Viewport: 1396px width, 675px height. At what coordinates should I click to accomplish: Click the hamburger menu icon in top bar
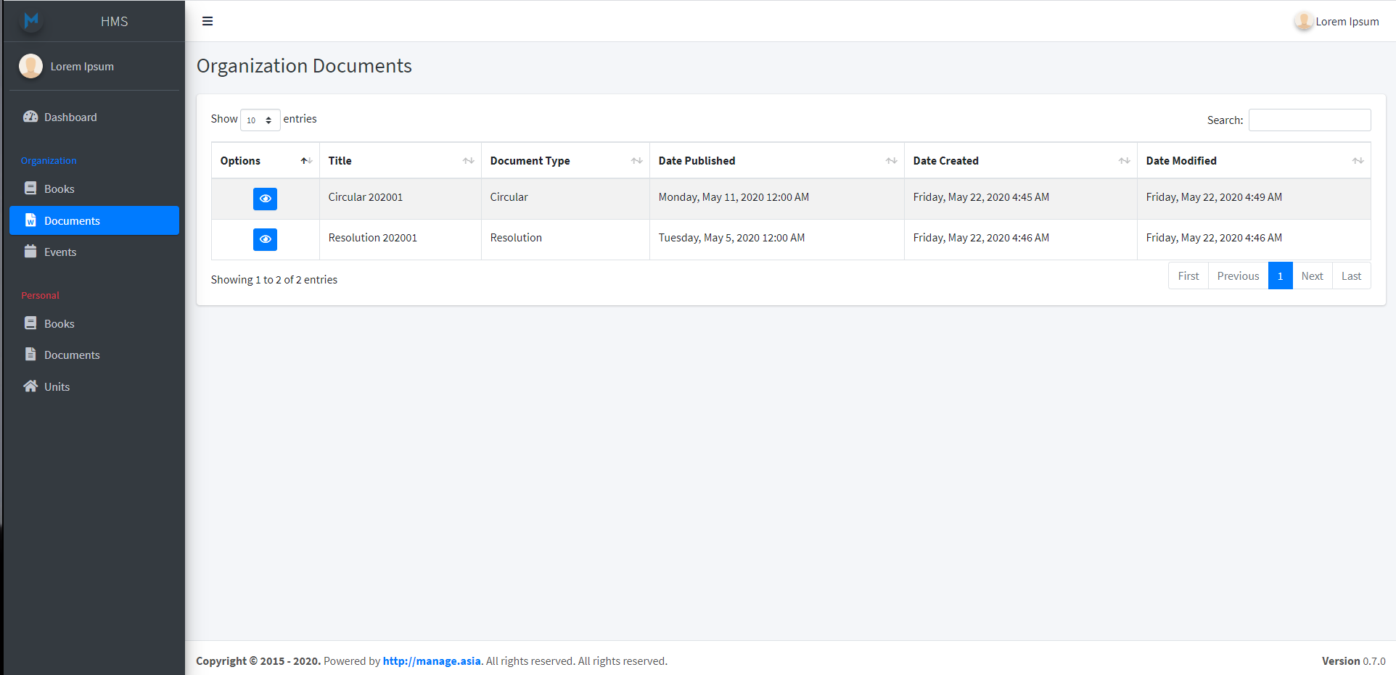(208, 21)
